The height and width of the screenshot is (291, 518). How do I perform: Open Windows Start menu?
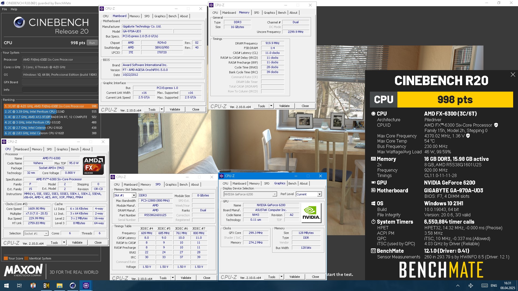tap(6, 286)
